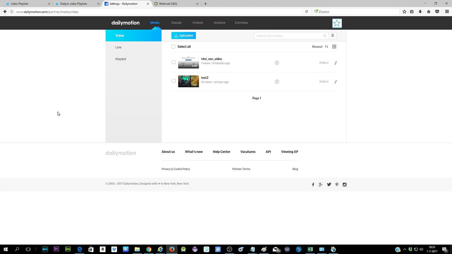Edit test2 with the pencil icon
The width and height of the screenshot is (452, 254).
click(335, 81)
